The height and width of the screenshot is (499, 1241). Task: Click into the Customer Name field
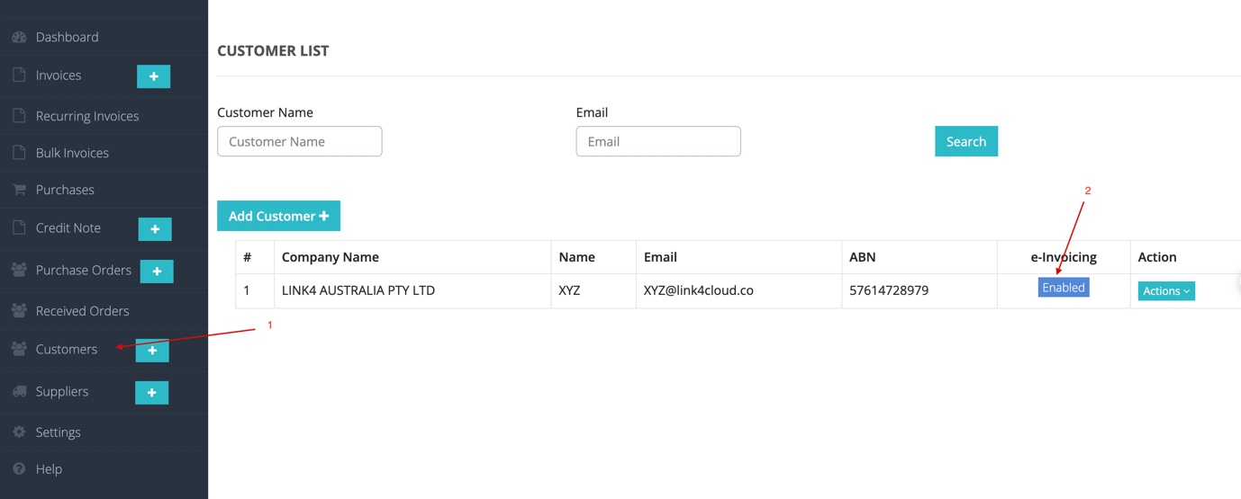point(300,141)
